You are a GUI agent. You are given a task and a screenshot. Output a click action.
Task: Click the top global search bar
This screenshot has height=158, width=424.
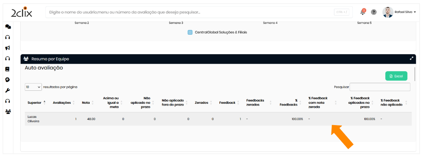(x=188, y=12)
